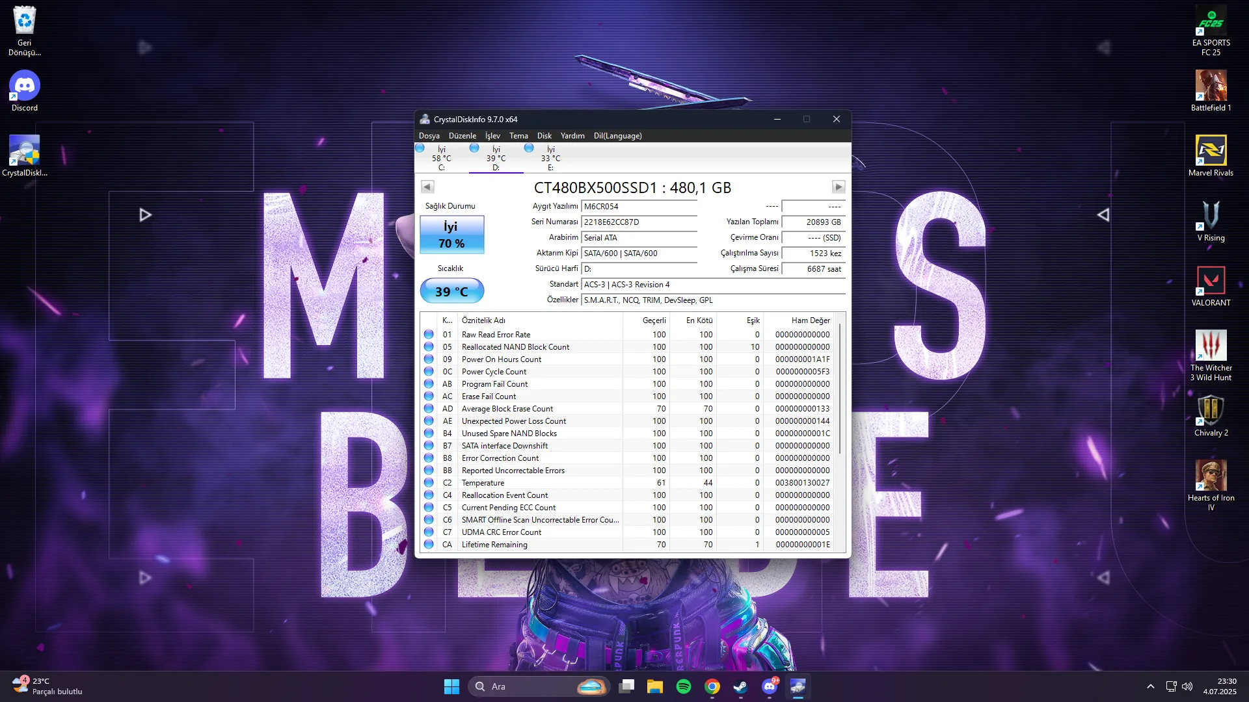
Task: Click the SMART attribute list scrollbar
Action: (x=840, y=390)
